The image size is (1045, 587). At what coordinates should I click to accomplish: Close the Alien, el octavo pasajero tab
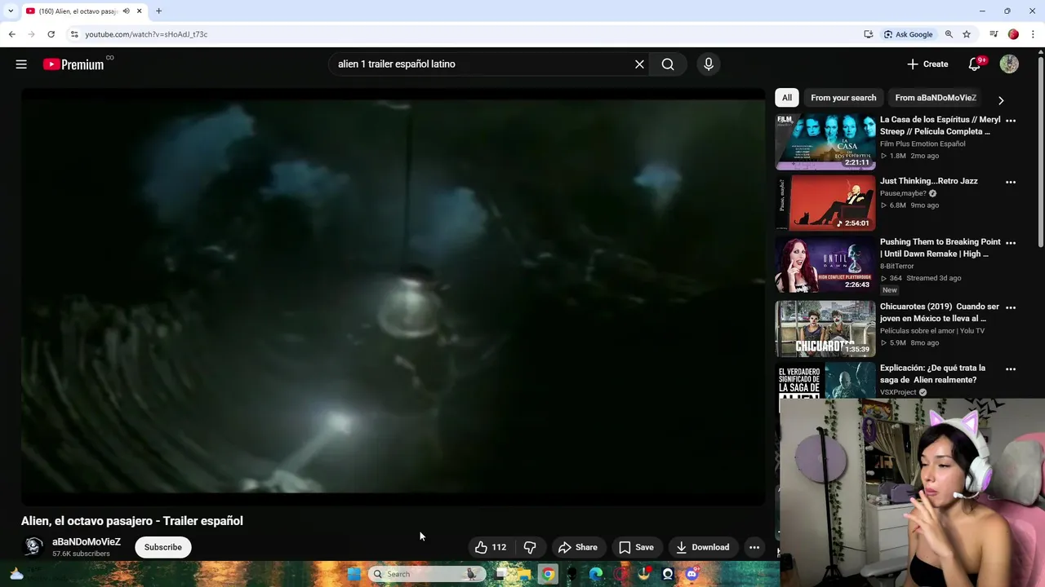(140, 11)
